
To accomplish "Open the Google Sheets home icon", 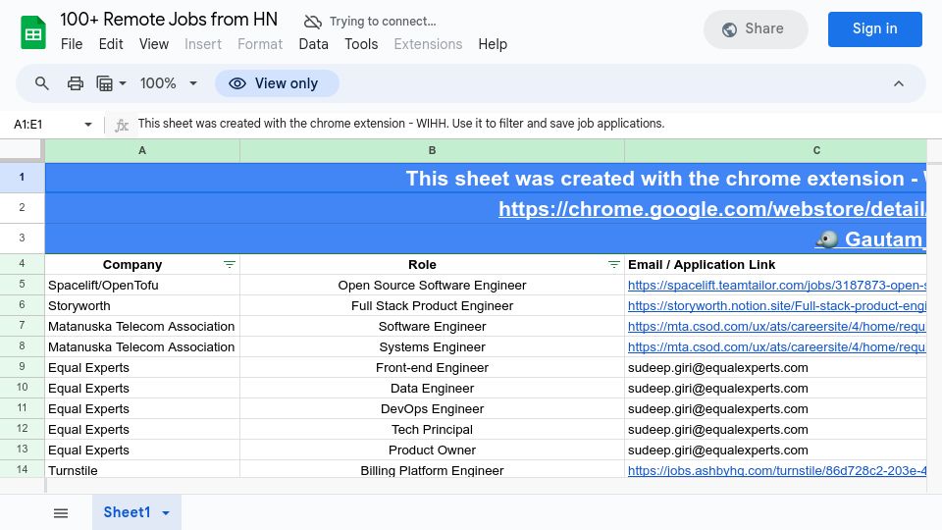I will 33,31.
